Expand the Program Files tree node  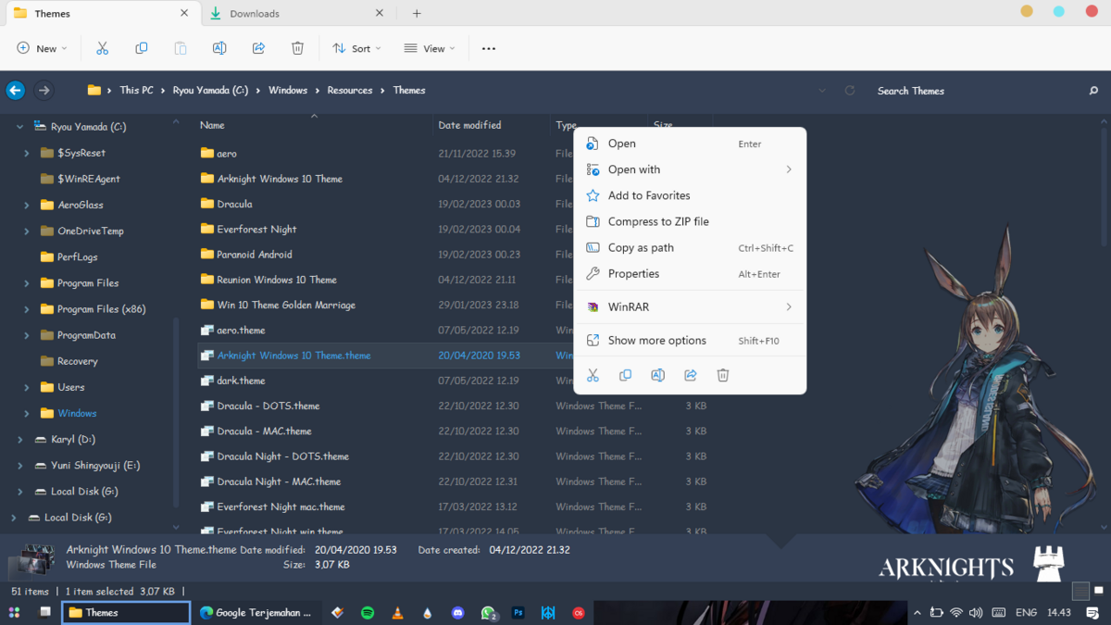[x=27, y=283]
